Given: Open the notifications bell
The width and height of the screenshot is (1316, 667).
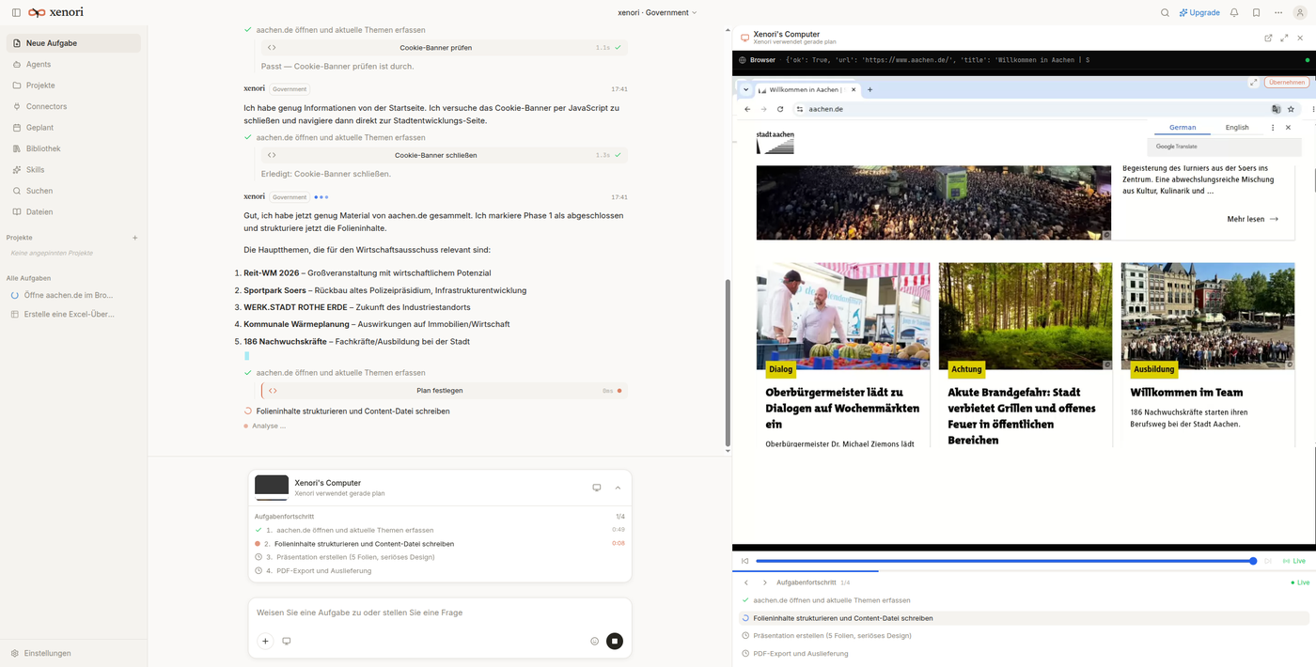Looking at the screenshot, I should pyautogui.click(x=1234, y=12).
